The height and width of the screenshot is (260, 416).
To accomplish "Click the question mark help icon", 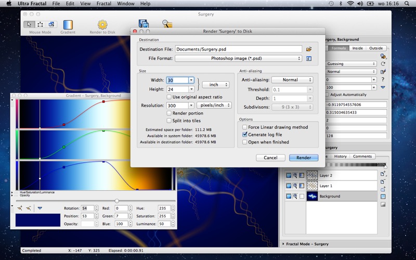I will point(383,80).
